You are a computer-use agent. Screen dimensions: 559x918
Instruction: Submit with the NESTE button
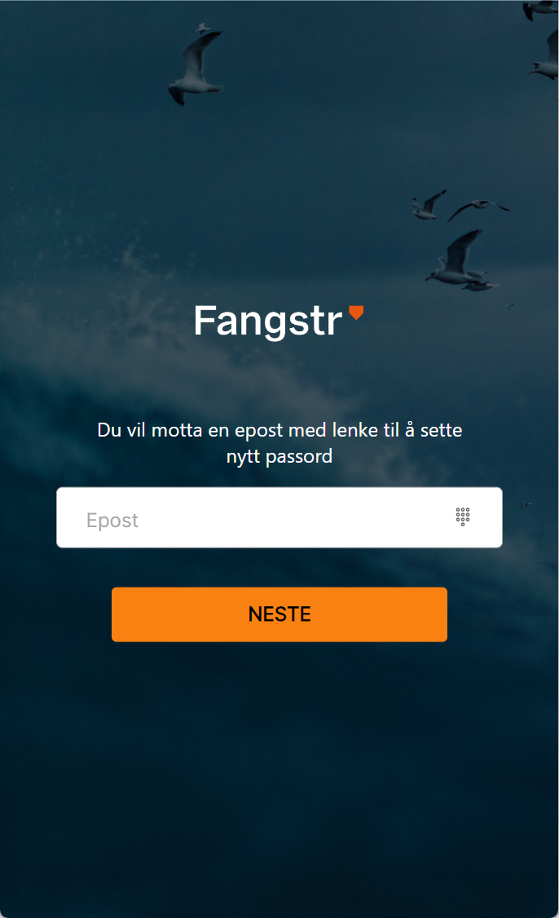(x=279, y=614)
